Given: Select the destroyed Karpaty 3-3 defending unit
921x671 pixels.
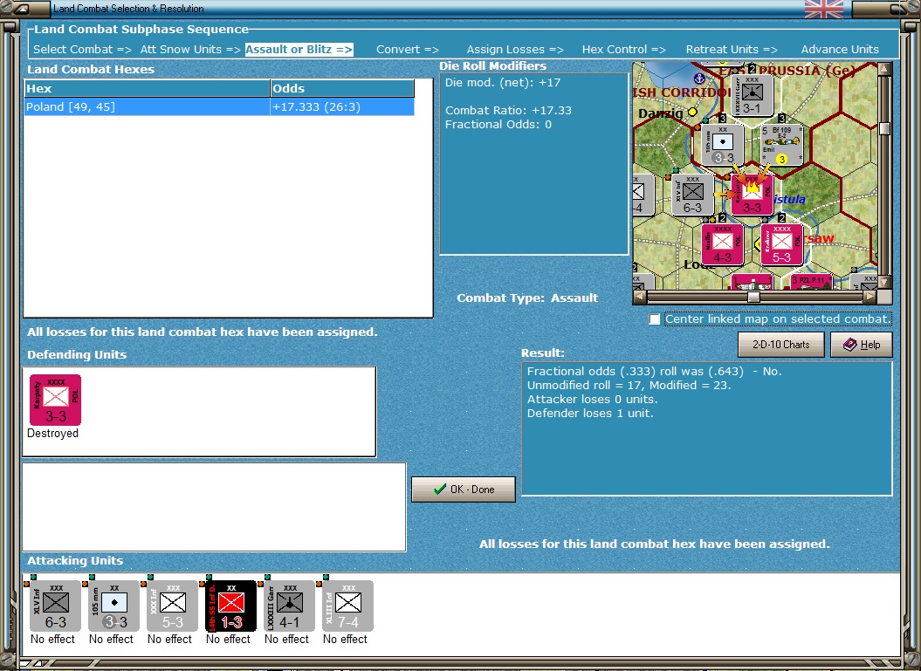Looking at the screenshot, I should [55, 400].
